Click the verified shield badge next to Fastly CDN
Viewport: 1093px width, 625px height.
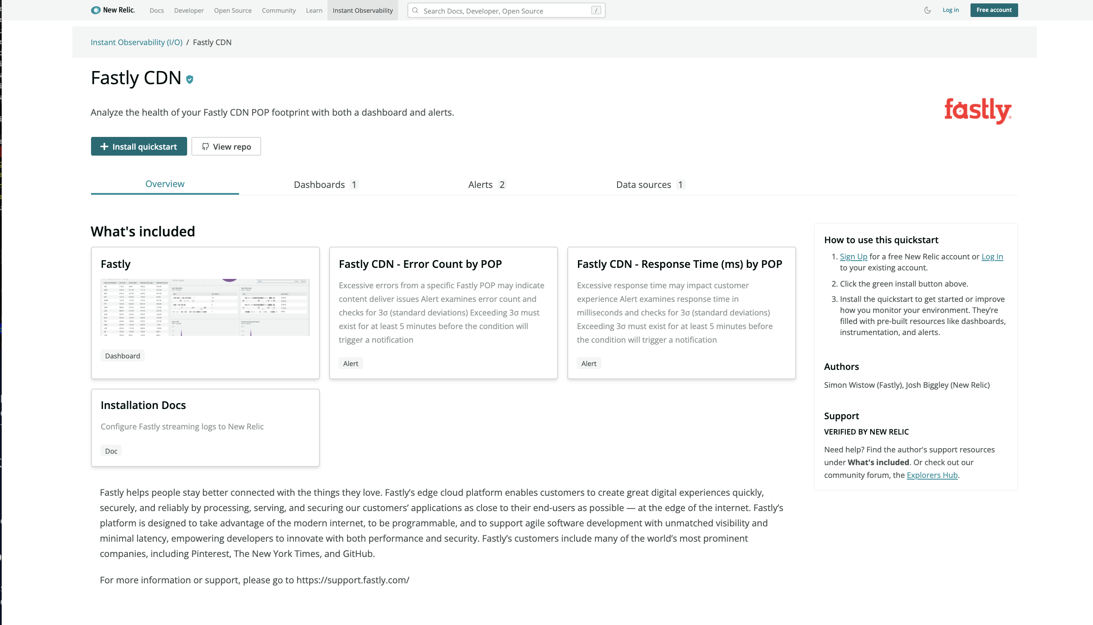(x=189, y=80)
